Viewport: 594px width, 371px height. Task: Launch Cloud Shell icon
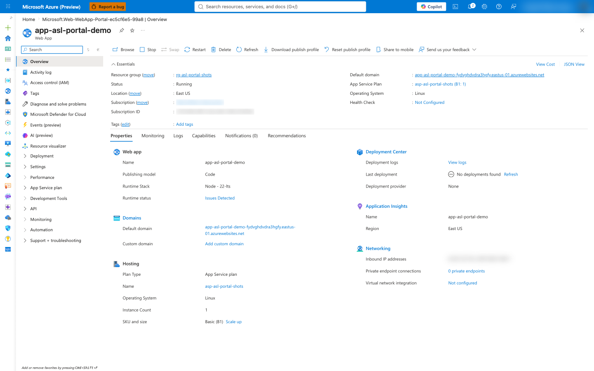point(455,7)
